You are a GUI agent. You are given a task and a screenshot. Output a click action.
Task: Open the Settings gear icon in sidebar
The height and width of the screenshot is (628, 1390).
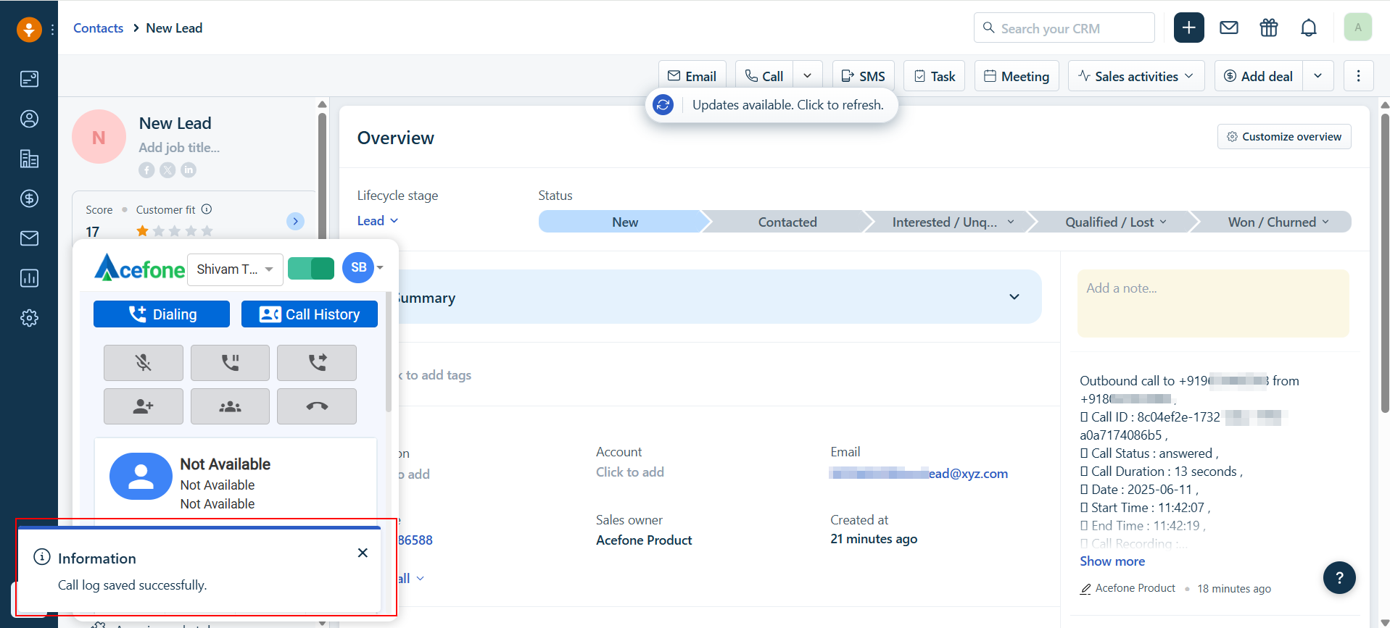click(29, 318)
